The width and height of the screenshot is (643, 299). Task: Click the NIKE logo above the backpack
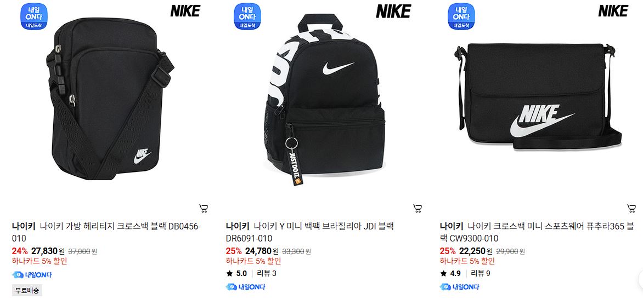(393, 11)
